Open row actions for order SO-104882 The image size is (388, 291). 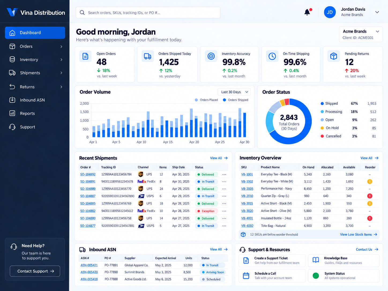(224, 211)
